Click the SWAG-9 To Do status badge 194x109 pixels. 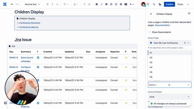coord(134,58)
